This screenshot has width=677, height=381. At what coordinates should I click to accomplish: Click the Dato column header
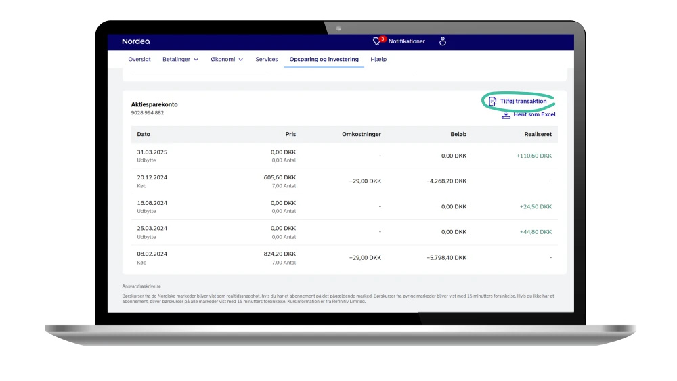(x=144, y=135)
